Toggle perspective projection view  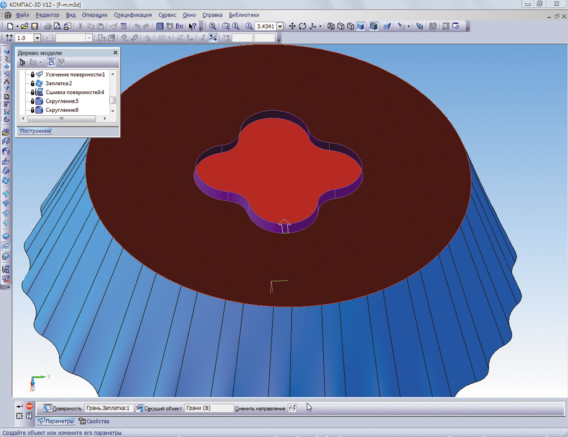387,27
